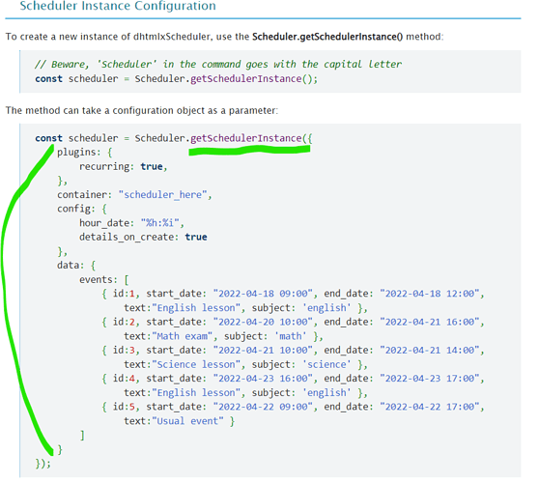The width and height of the screenshot is (539, 482).
Task: Click the "Usual event" text string
Action: pyautogui.click(x=187, y=421)
